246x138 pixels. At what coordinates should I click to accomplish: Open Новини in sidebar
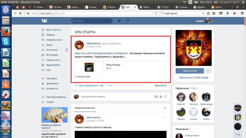coord(50,35)
